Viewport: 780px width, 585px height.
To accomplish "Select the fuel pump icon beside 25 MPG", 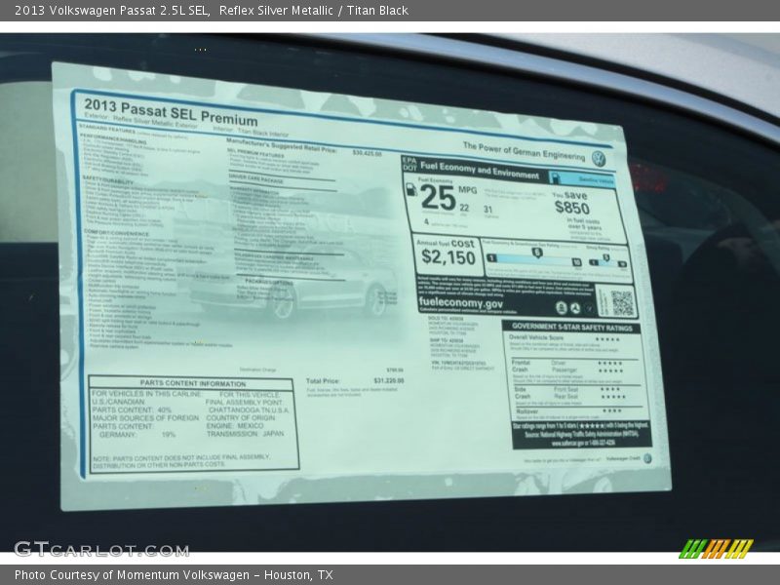I will coord(410,191).
